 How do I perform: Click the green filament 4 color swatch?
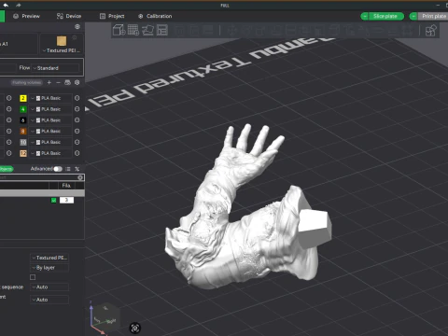click(23, 109)
